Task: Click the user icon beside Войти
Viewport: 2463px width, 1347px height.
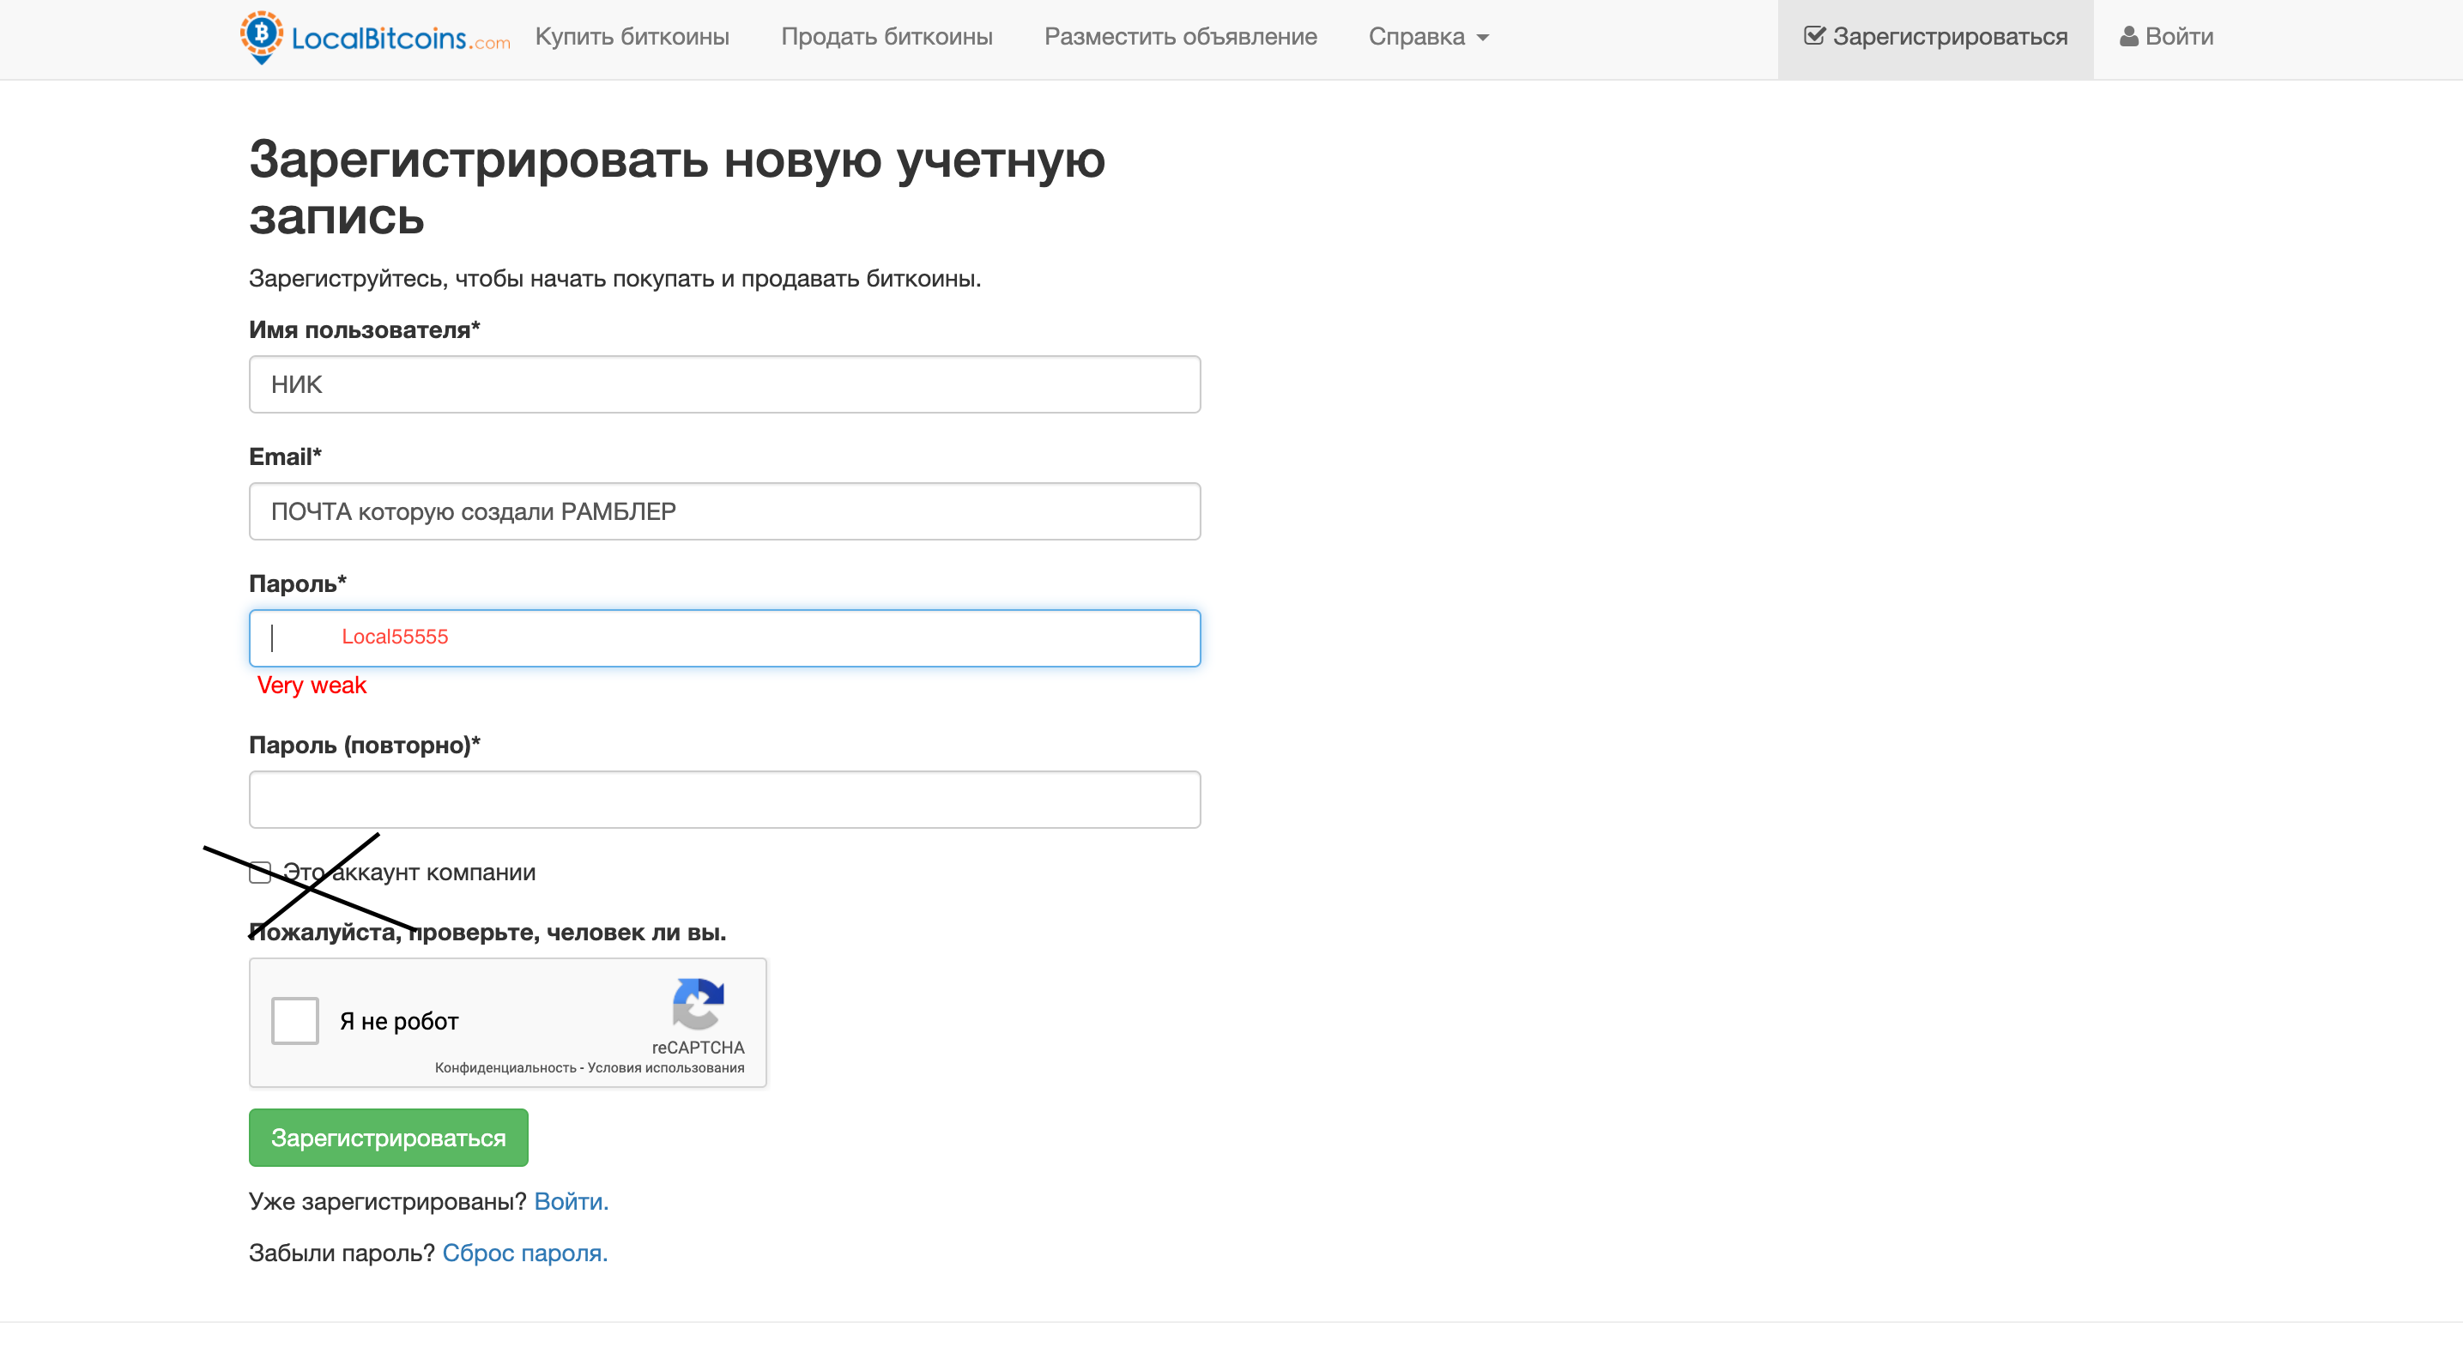Action: [x=2128, y=36]
